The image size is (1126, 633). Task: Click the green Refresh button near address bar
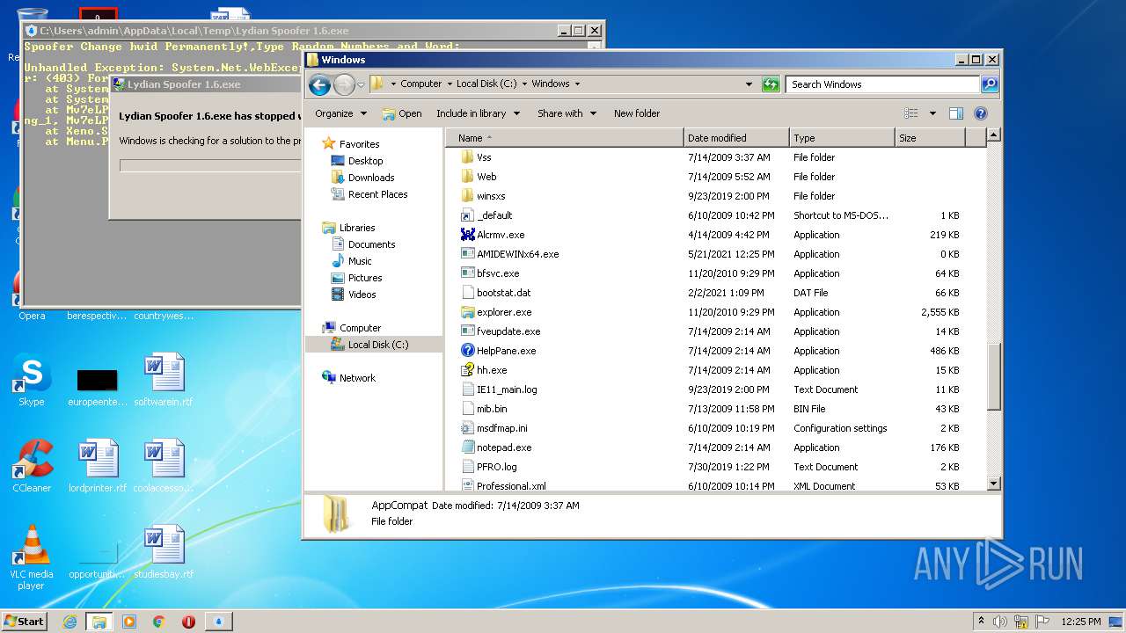pos(771,84)
